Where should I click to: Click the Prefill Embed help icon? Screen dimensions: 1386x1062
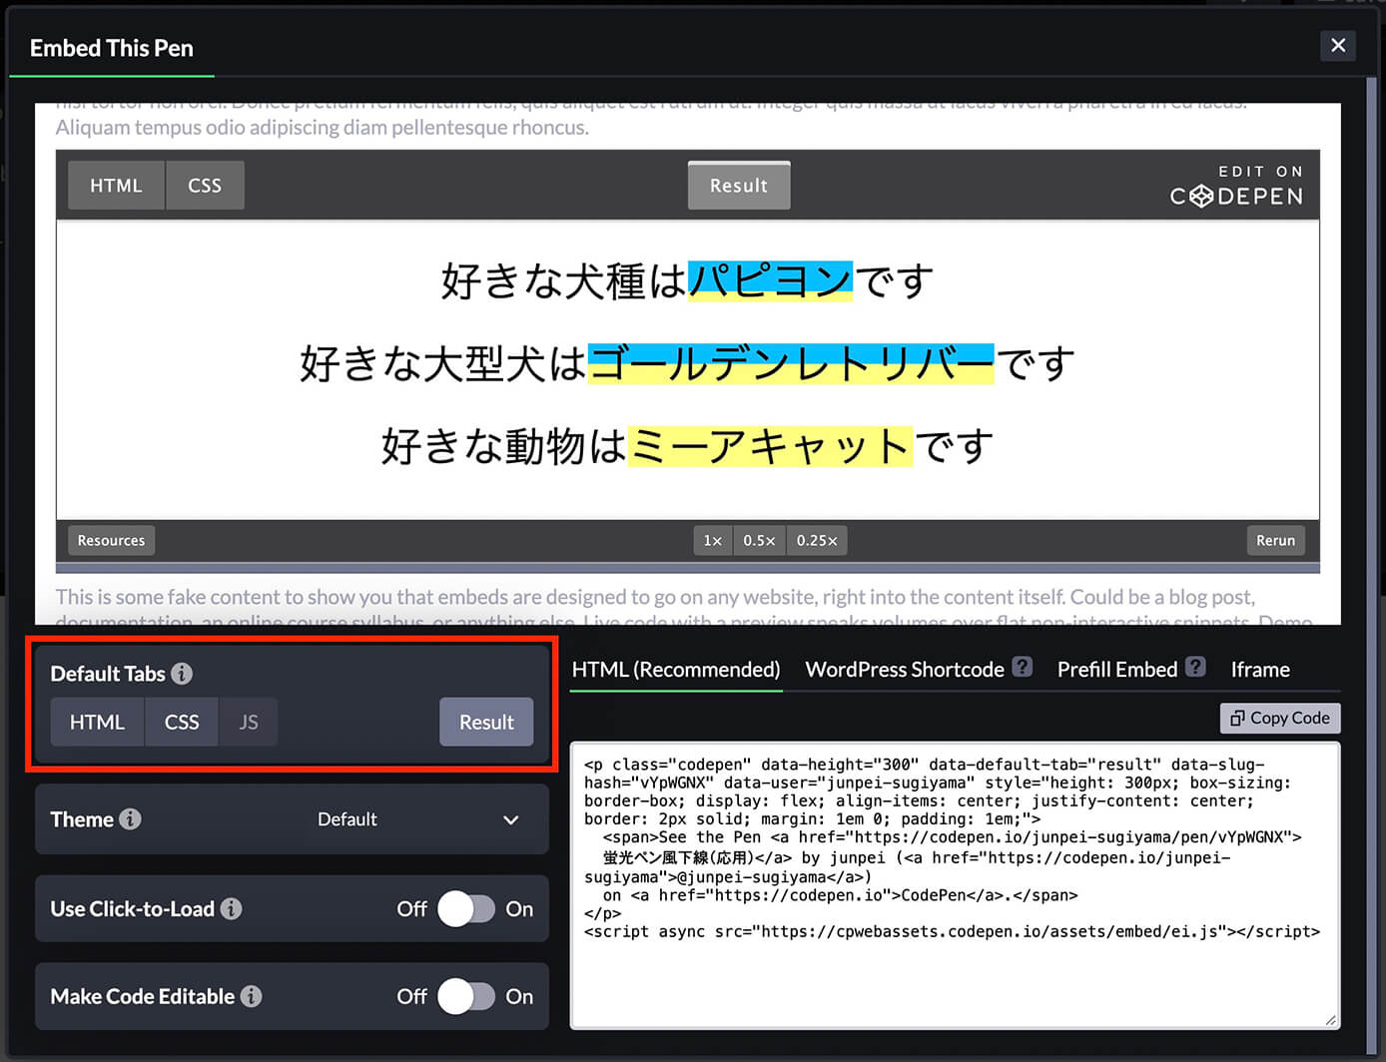(x=1195, y=667)
